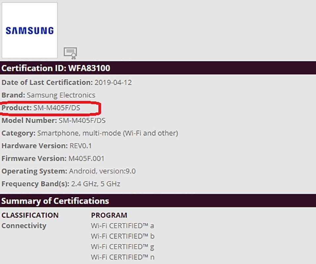Click the Category value Smartphone, multi-mode
The height and width of the screenshot is (264, 316).
(108, 133)
